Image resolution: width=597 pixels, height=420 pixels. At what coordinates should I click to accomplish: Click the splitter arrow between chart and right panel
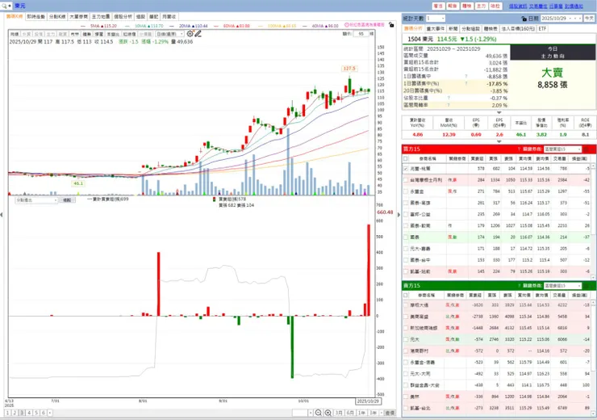pyautogui.click(x=399, y=215)
